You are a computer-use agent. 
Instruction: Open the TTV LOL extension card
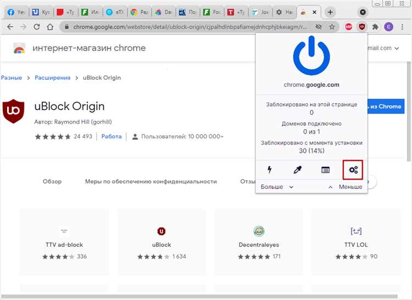(356, 242)
